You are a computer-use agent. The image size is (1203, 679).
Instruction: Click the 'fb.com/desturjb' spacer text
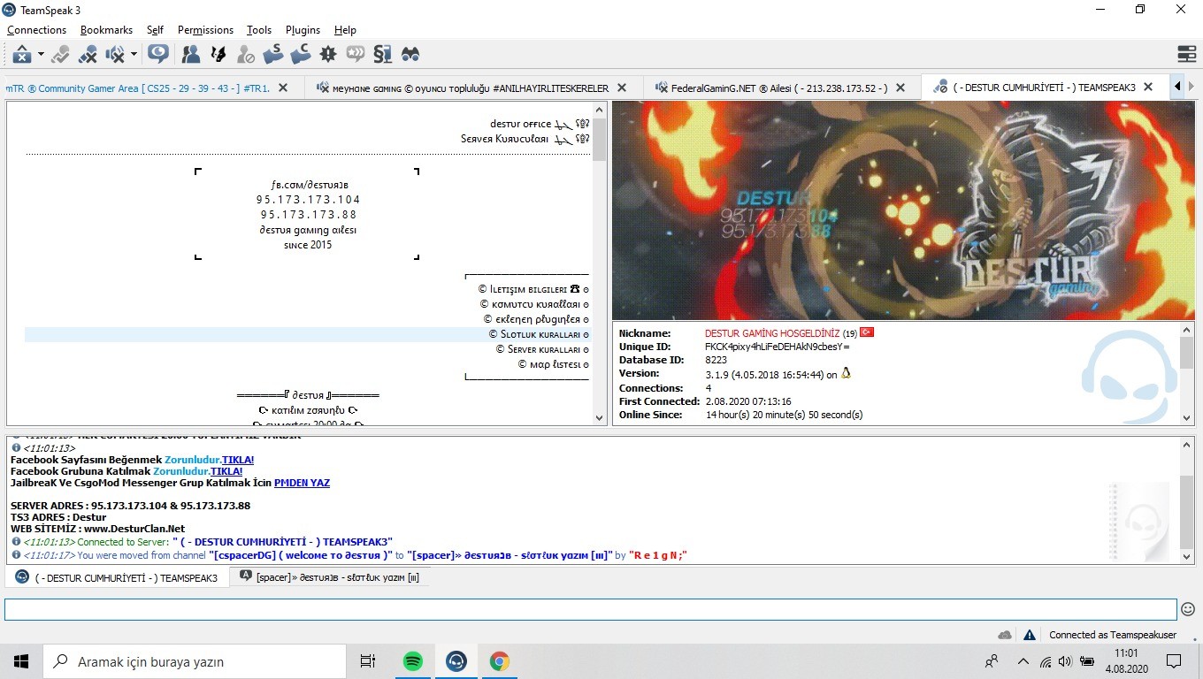pos(309,185)
